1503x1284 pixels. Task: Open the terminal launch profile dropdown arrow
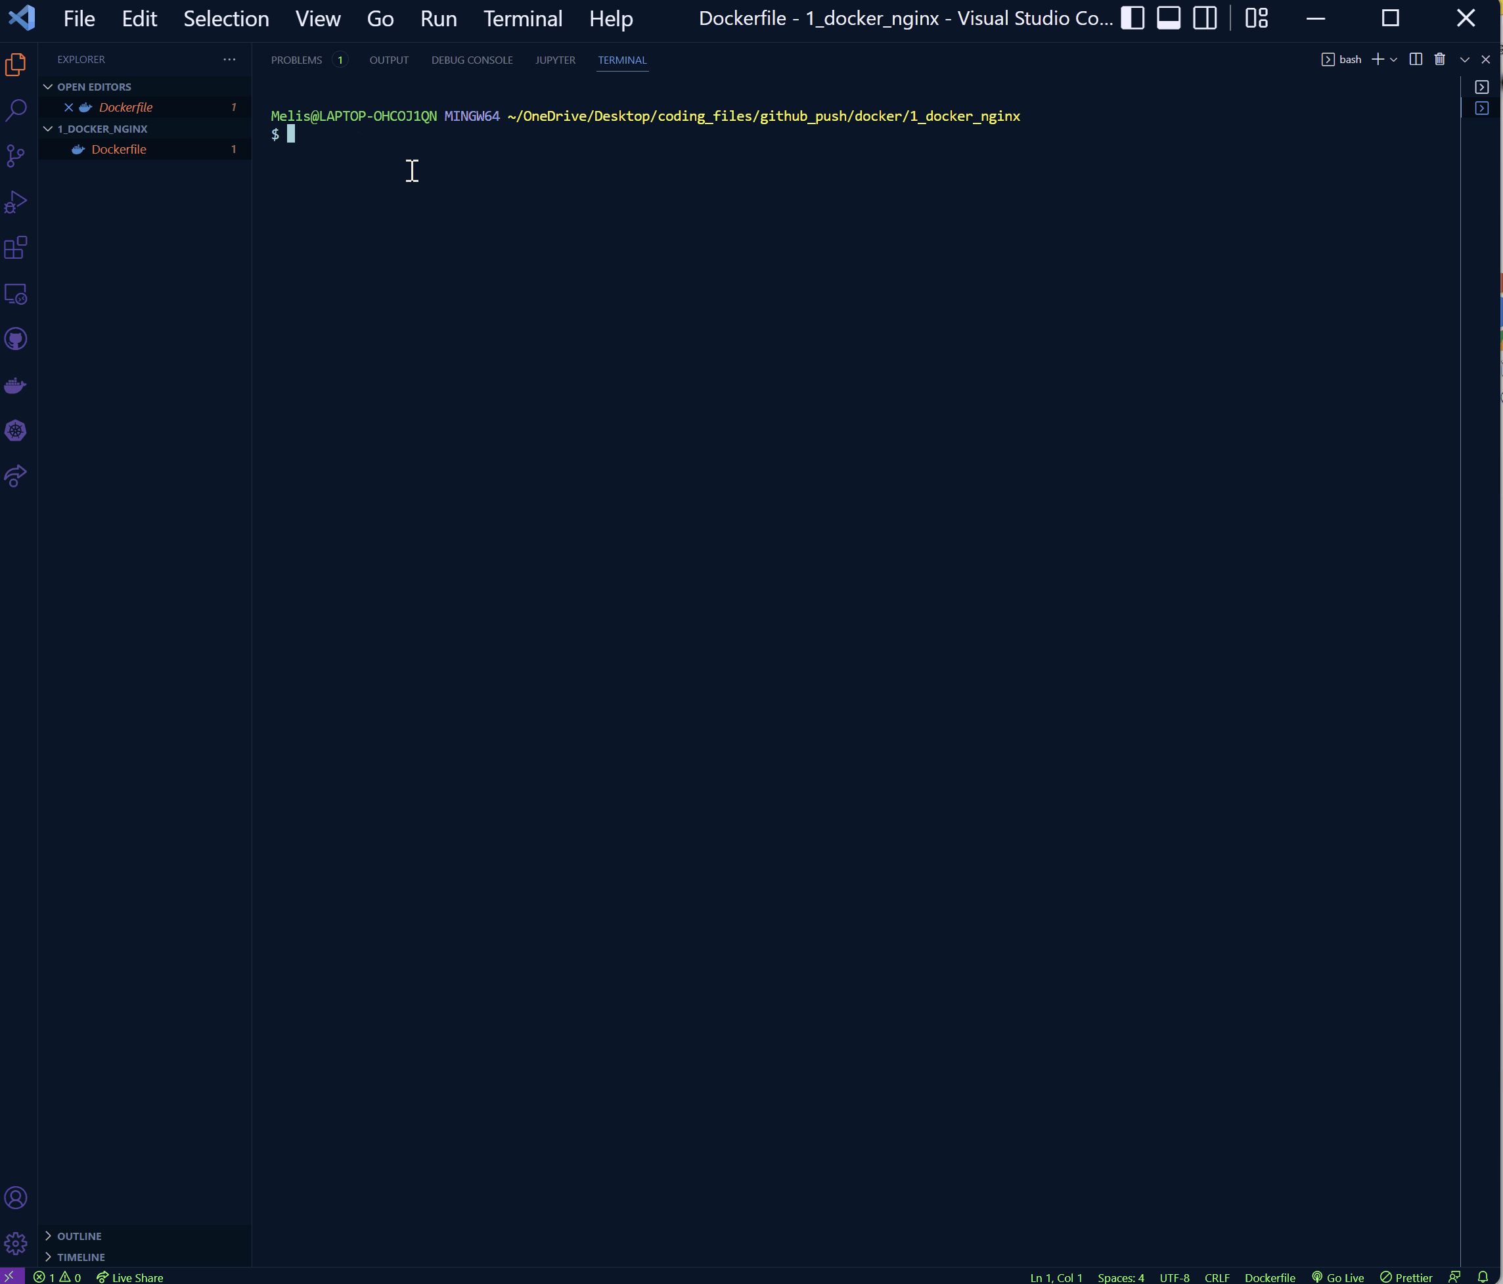pos(1393,60)
